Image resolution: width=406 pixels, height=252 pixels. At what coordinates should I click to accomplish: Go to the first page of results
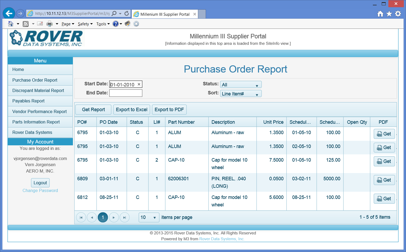point(81,217)
